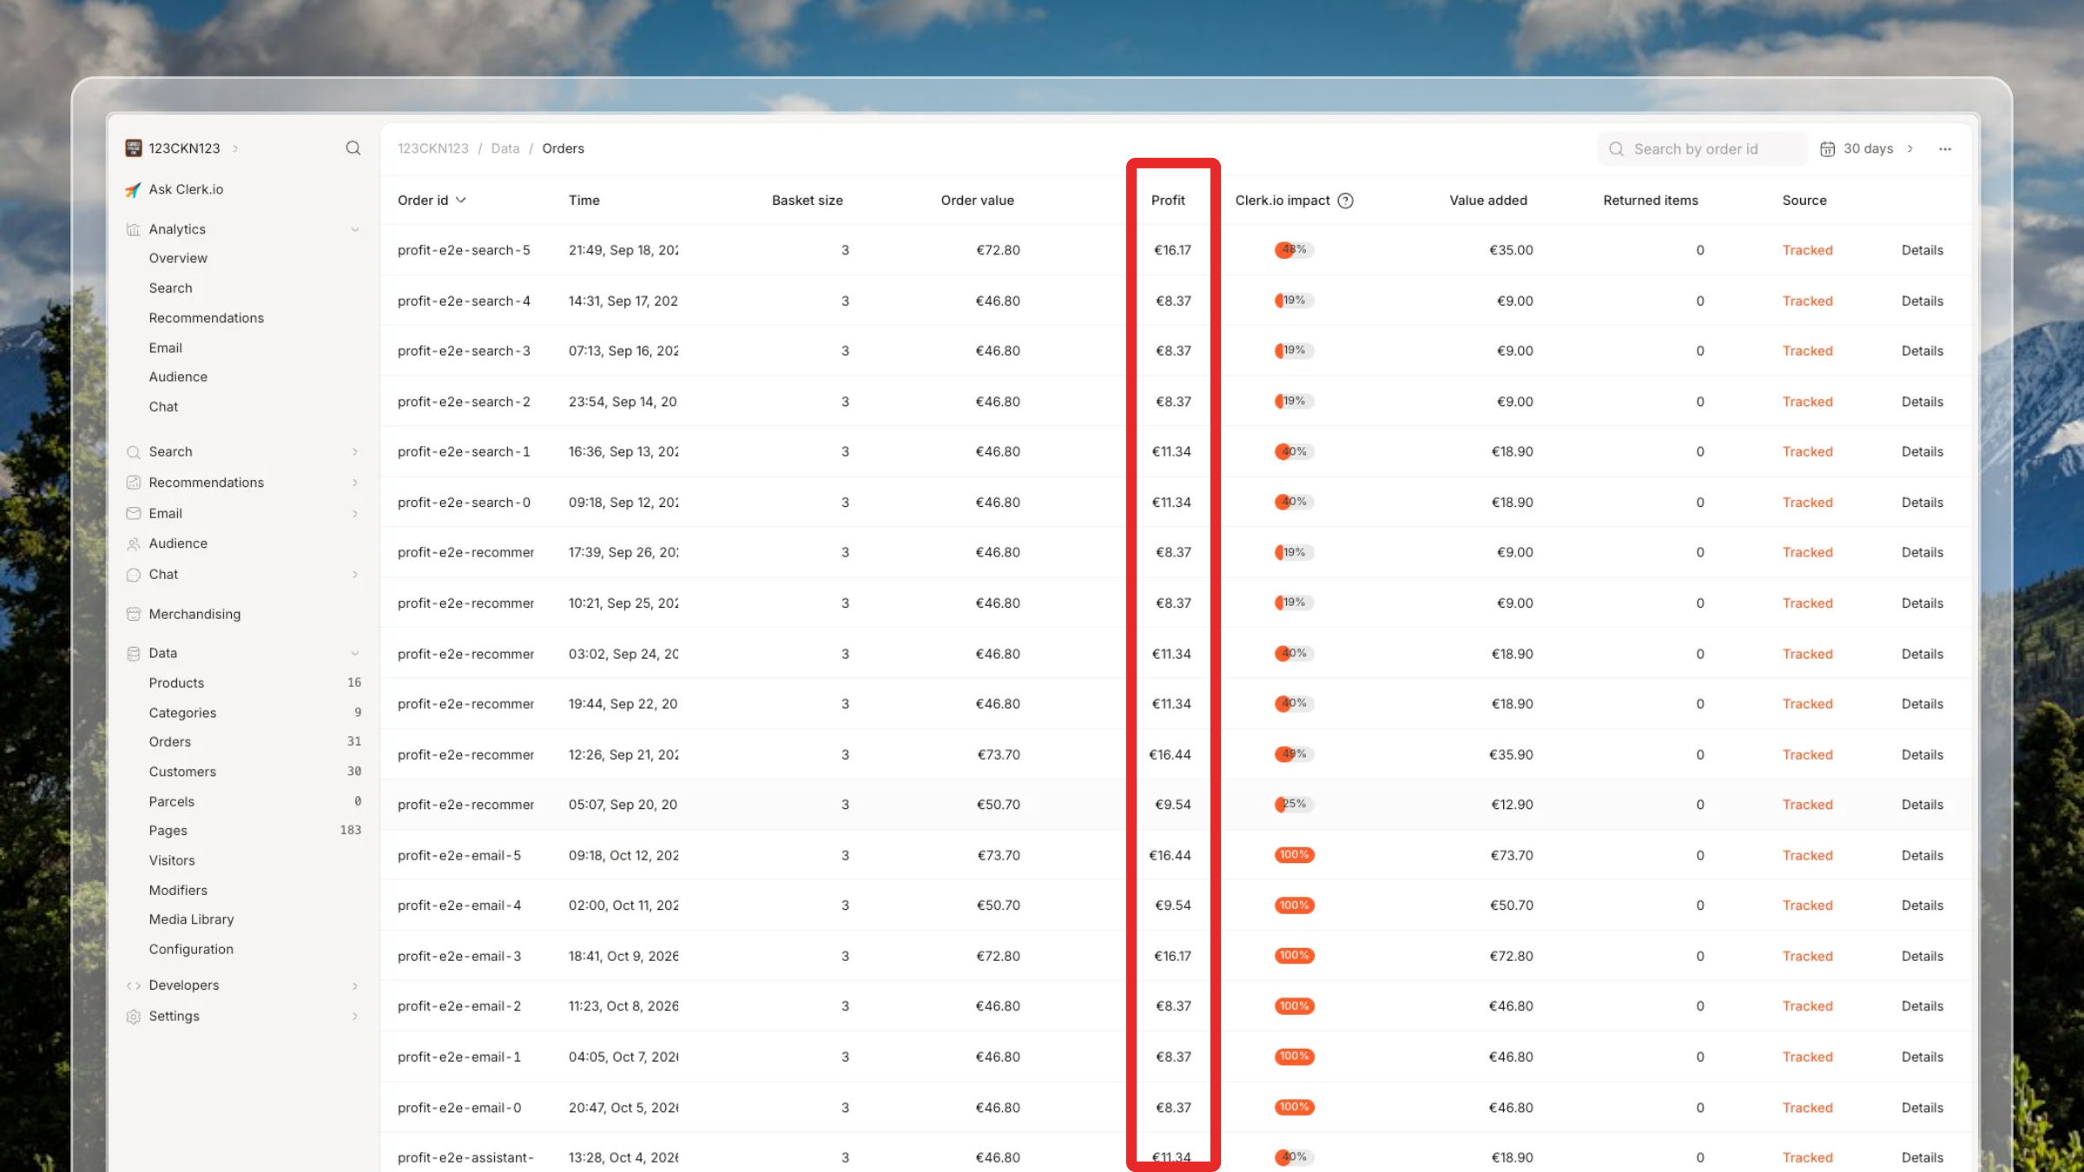The image size is (2084, 1172).
Task: Open Customers in the Data menu
Action: [182, 772]
